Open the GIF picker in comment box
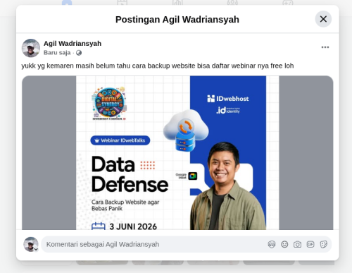Viewport: 352px width, 273px height. (310, 245)
